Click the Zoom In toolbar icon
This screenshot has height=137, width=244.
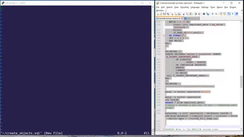[212, 14]
